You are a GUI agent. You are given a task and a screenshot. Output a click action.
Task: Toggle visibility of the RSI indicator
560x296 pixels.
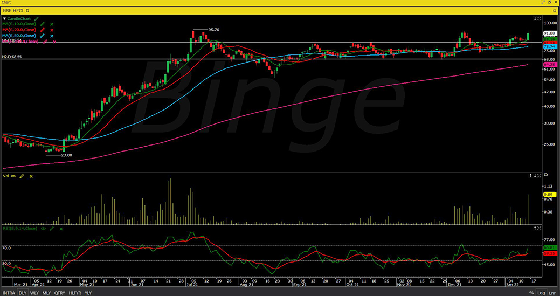[x=44, y=228]
